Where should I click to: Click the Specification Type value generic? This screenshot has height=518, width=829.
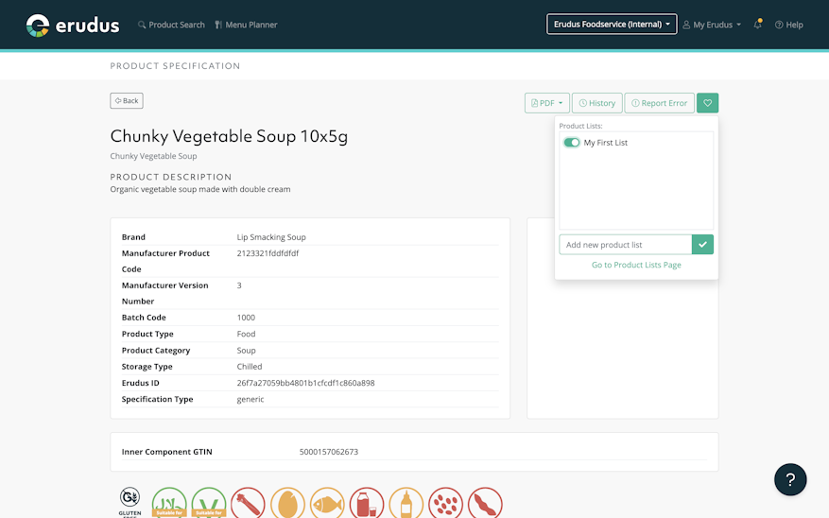tap(250, 400)
